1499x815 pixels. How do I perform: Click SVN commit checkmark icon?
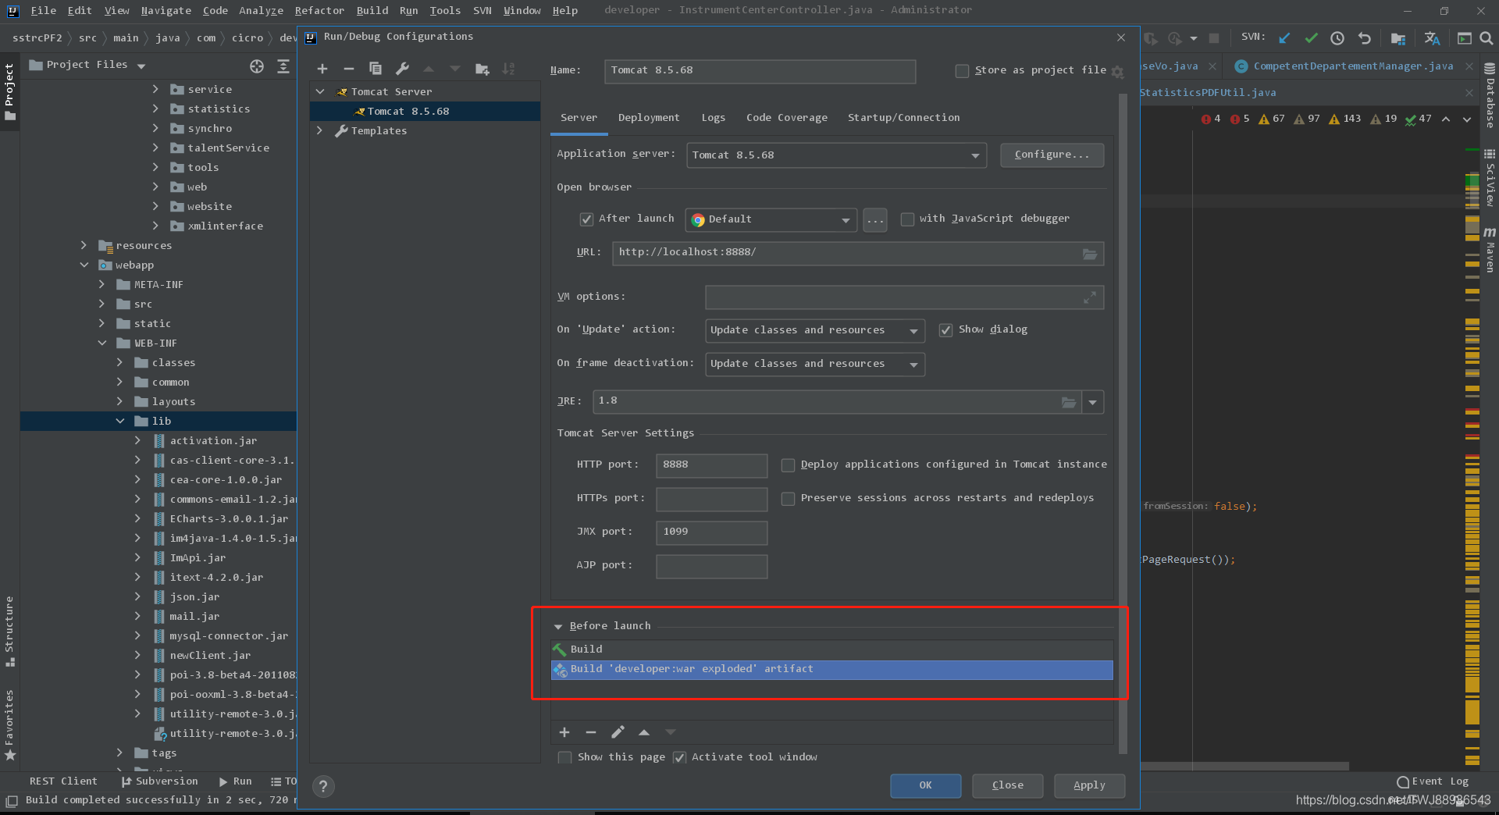(x=1312, y=37)
